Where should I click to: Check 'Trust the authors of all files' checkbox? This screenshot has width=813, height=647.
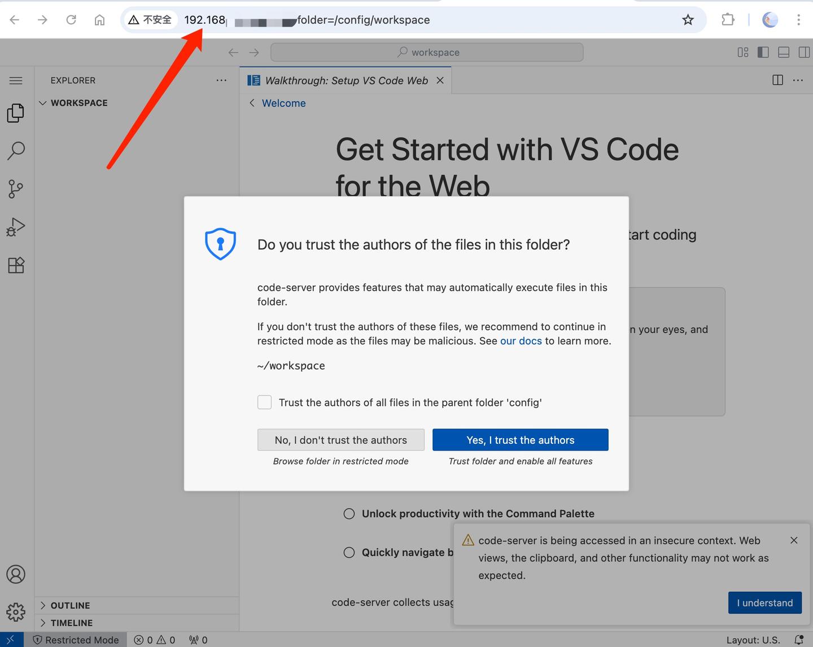tap(265, 402)
